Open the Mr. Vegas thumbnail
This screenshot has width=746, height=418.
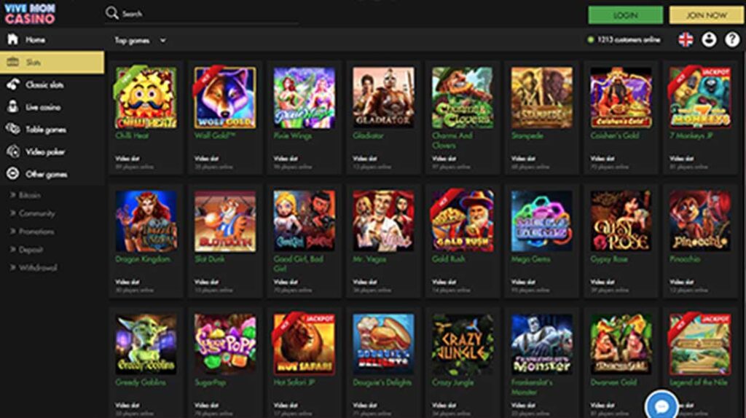(383, 221)
